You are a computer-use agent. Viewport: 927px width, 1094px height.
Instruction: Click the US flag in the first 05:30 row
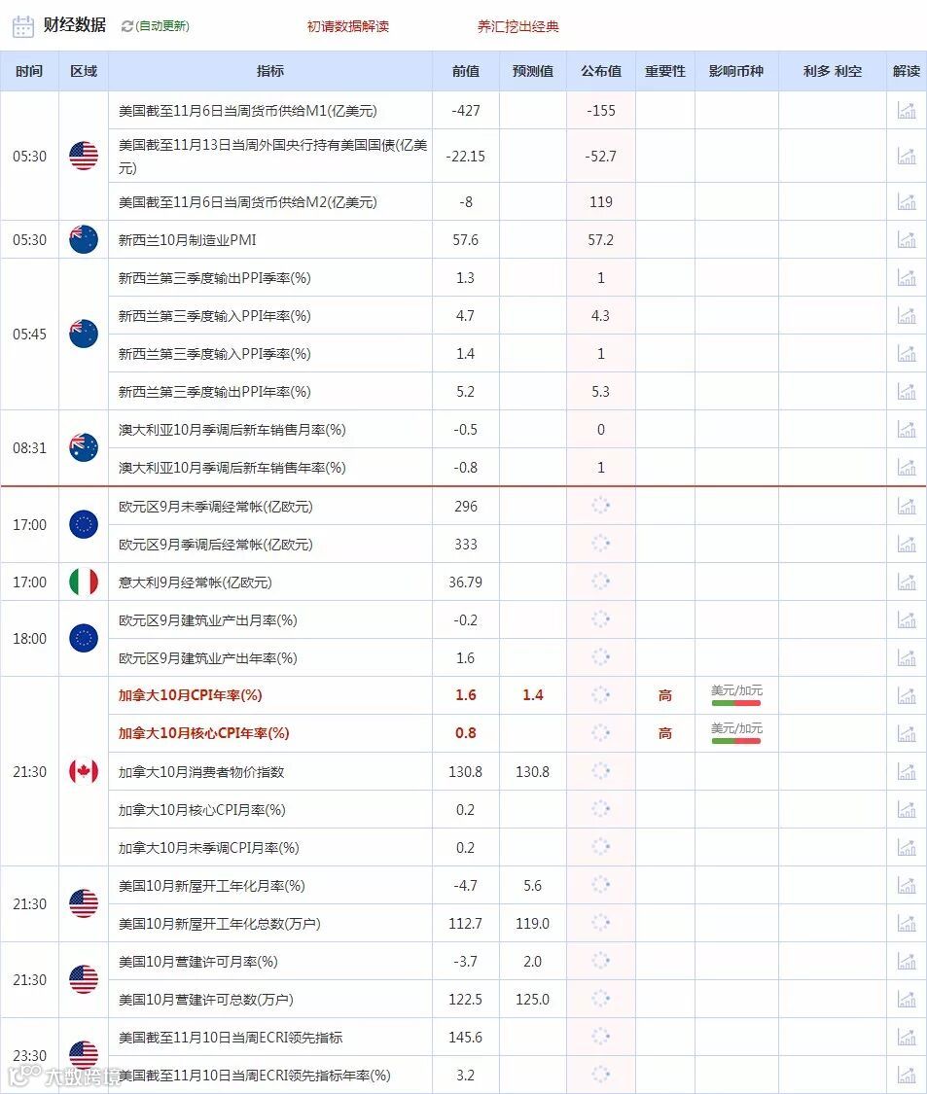coord(84,156)
